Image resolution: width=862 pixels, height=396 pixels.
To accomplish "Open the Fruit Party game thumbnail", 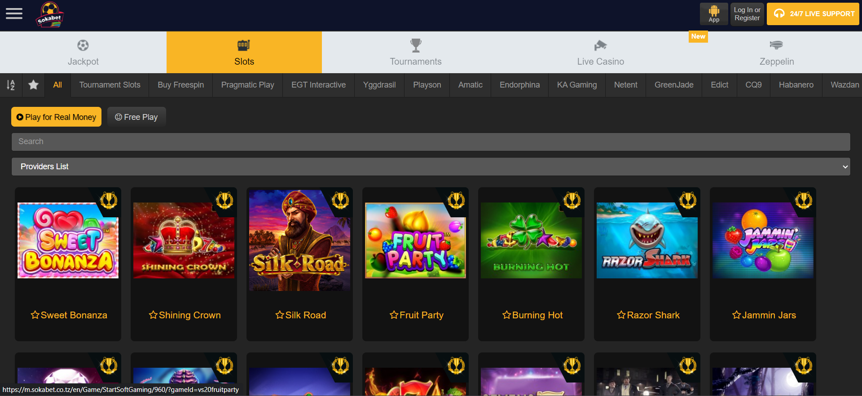I will pos(415,241).
